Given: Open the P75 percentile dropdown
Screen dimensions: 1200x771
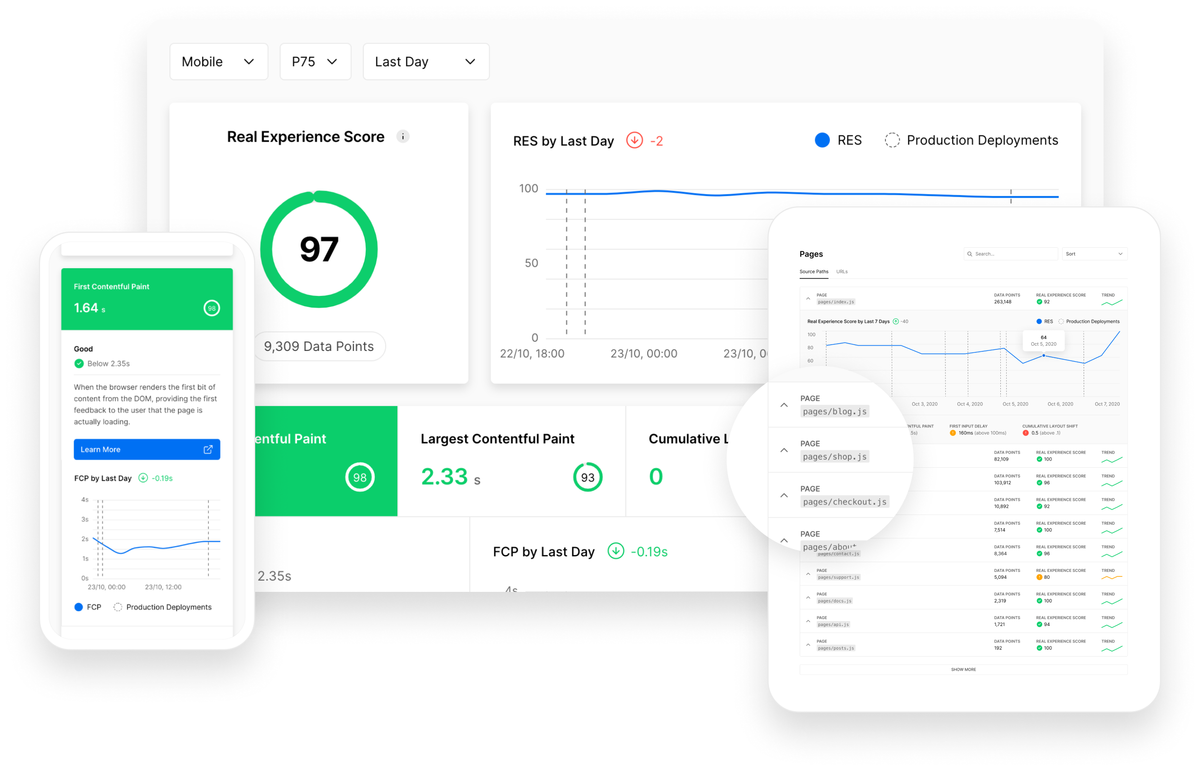Looking at the screenshot, I should [315, 62].
